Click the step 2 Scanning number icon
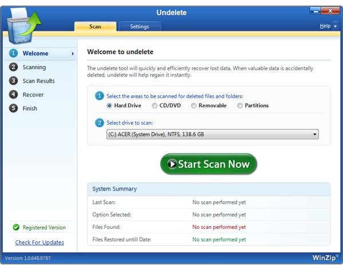Screen dimensions: 343x266 click(x=13, y=67)
